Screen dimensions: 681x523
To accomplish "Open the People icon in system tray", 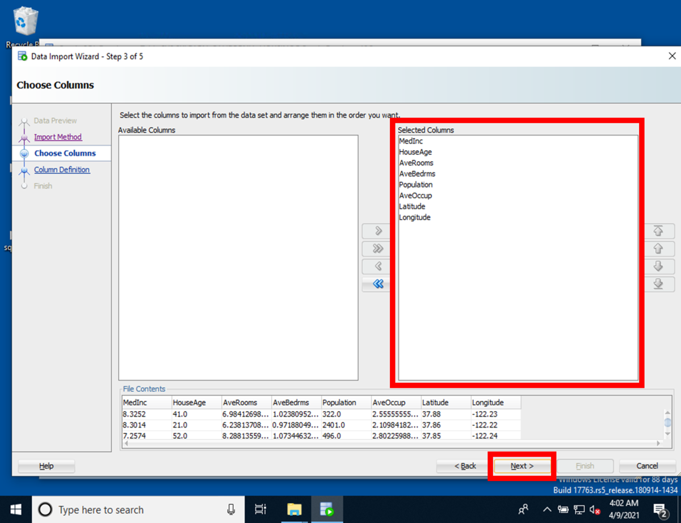I will [524, 509].
